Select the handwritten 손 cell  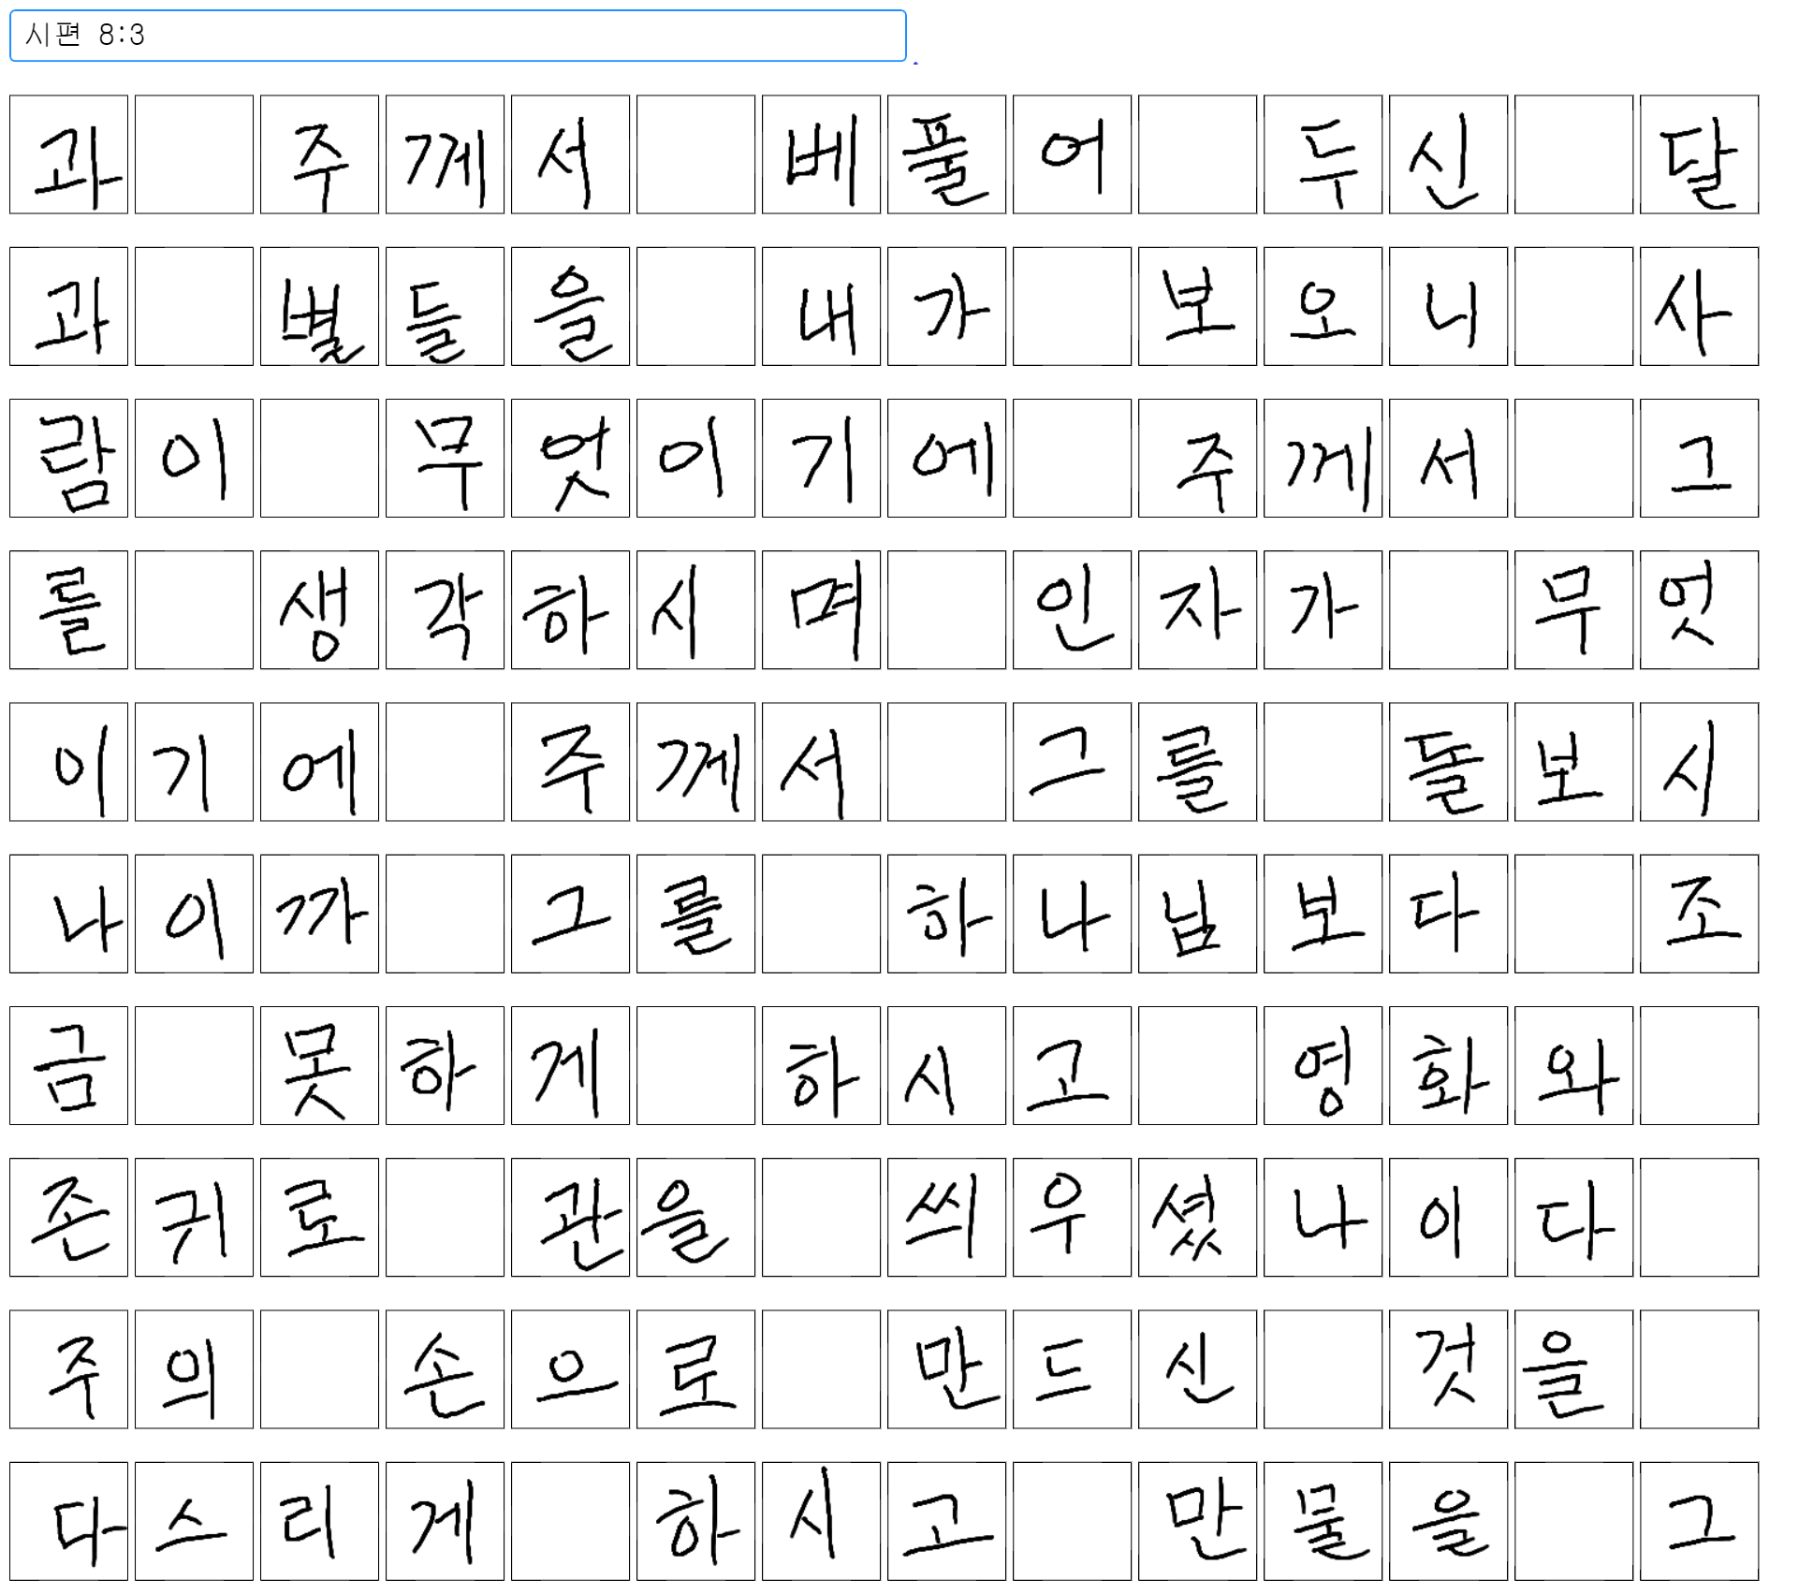coord(445,1368)
